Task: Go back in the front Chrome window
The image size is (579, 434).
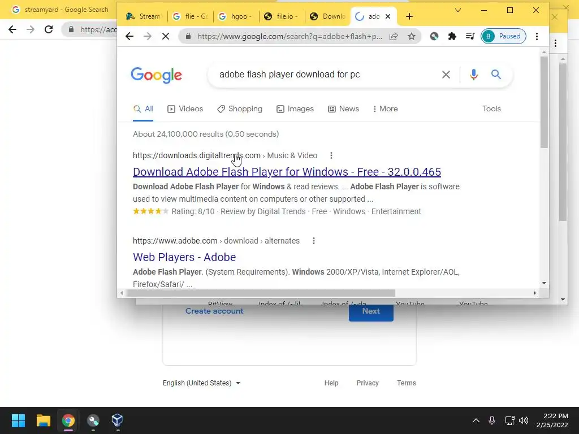Action: pos(129,36)
